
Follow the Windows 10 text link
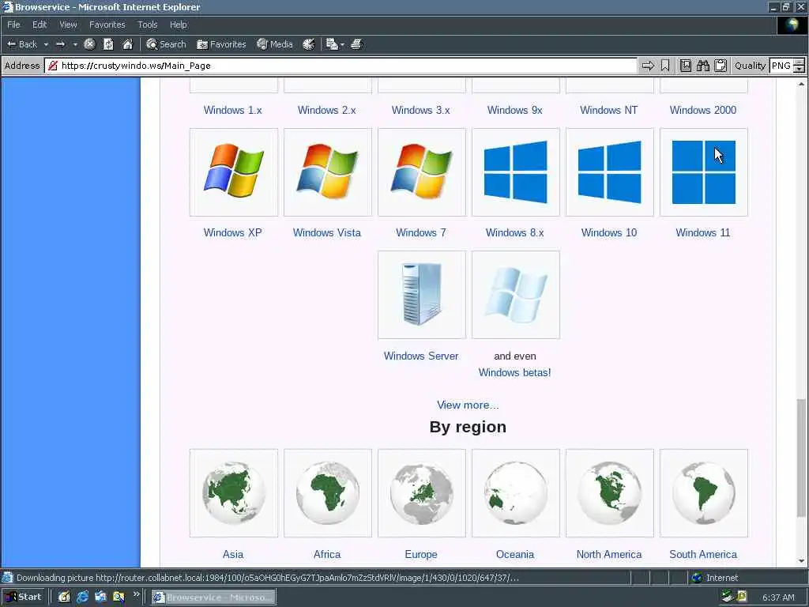tap(609, 233)
